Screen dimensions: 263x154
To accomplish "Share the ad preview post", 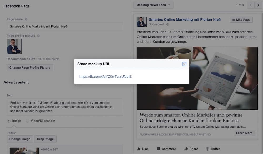I will point(191,149).
